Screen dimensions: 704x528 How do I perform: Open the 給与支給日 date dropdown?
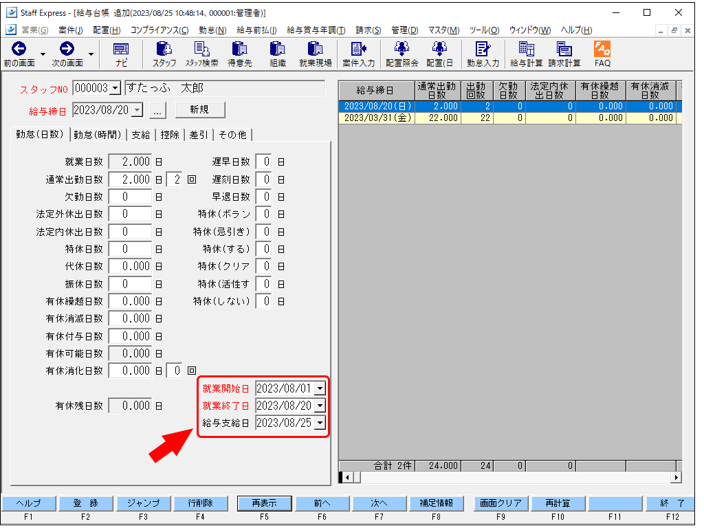[320, 423]
